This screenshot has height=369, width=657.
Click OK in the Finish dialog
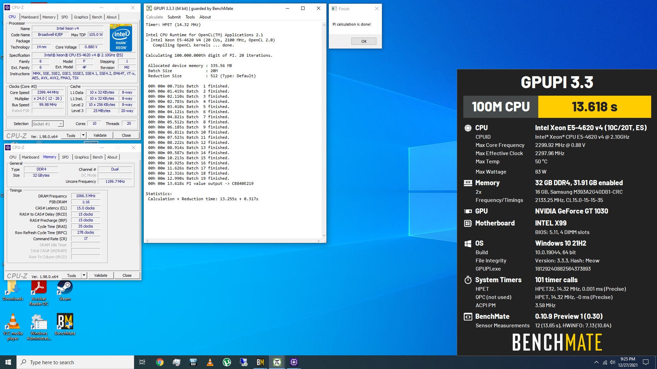click(364, 41)
